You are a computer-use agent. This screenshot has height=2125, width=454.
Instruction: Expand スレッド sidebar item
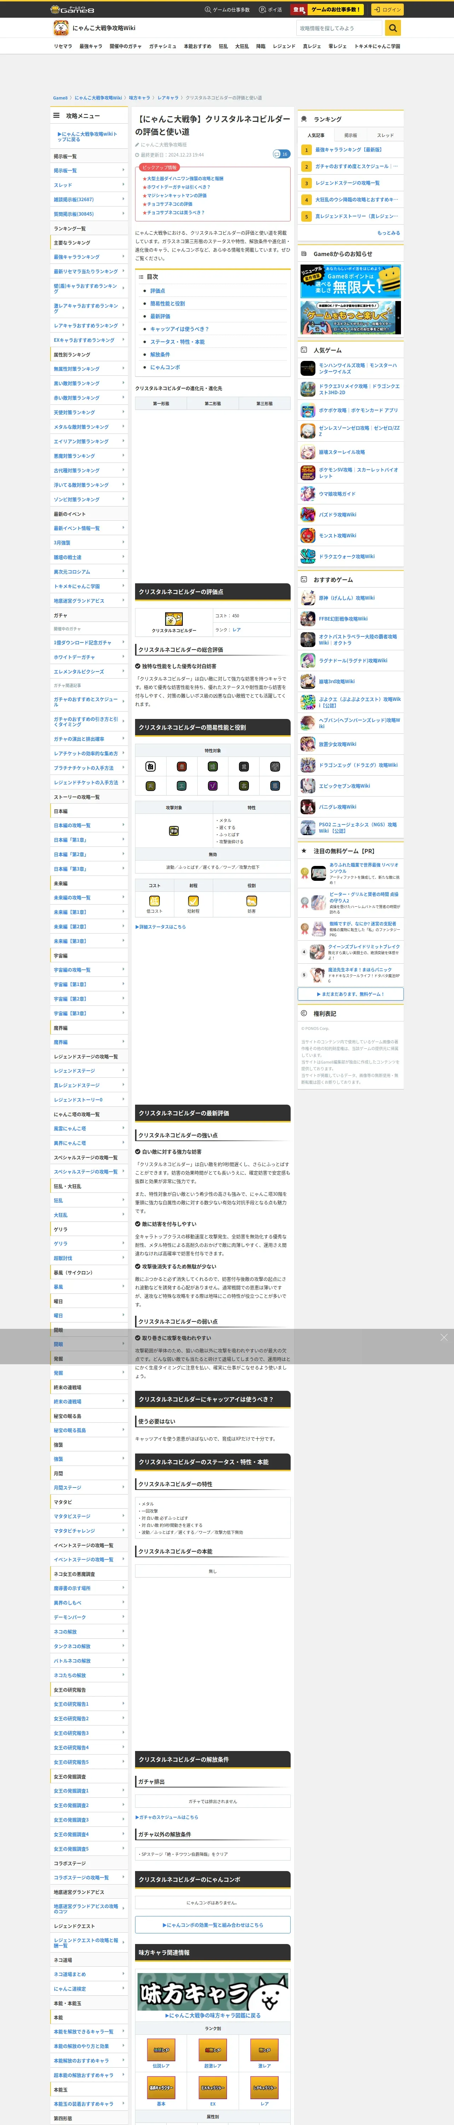coord(89,185)
